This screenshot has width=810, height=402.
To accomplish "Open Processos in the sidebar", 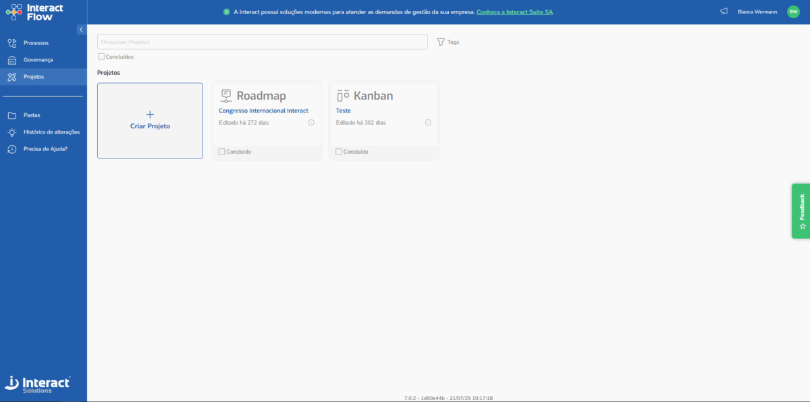I will [x=43, y=43].
